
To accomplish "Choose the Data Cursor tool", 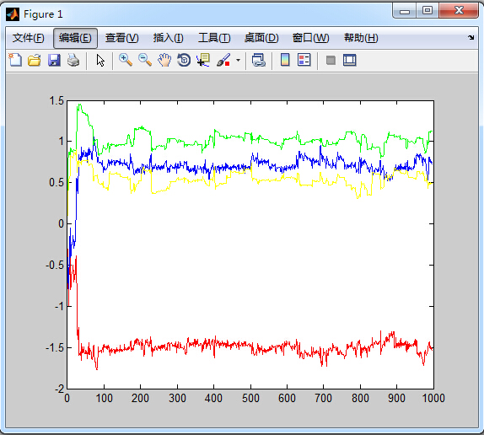I will (203, 60).
